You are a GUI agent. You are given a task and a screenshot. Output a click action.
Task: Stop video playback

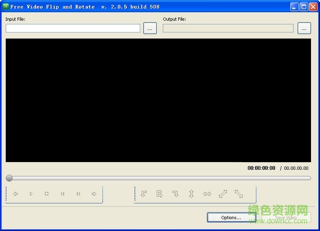(x=46, y=194)
